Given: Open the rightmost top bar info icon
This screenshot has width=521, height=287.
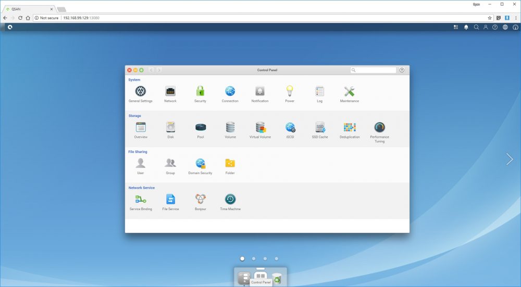Looking at the screenshot, I should point(515,27).
